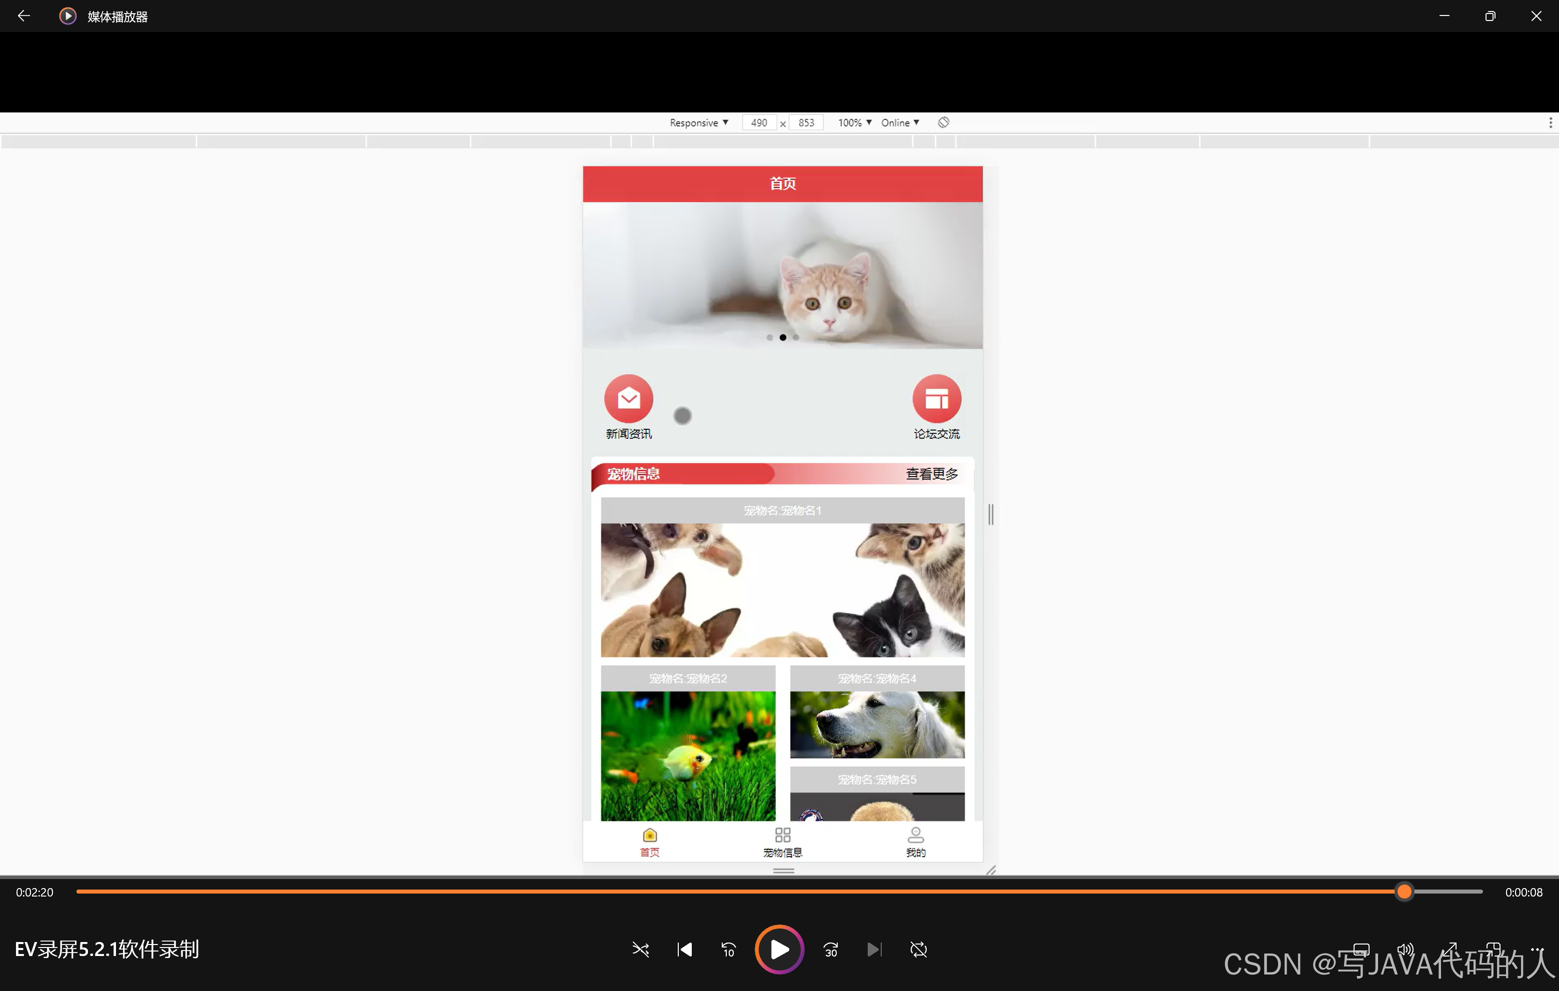This screenshot has width=1559, height=991.
Task: Open 新闻资讯 news icon
Action: click(629, 398)
